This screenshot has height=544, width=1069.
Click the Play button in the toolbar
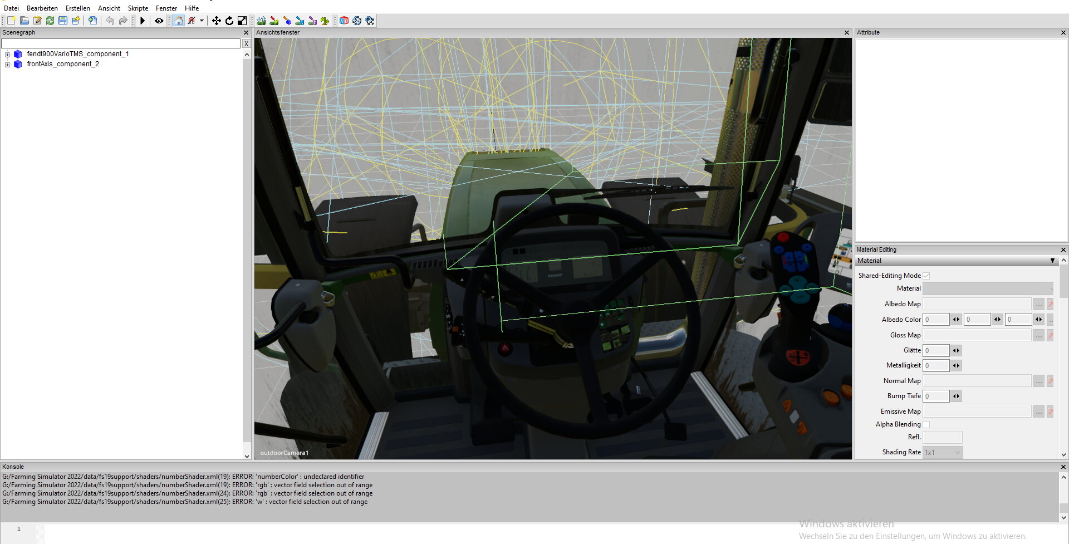coord(143,21)
